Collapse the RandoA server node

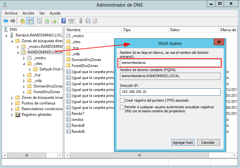tap(6, 36)
